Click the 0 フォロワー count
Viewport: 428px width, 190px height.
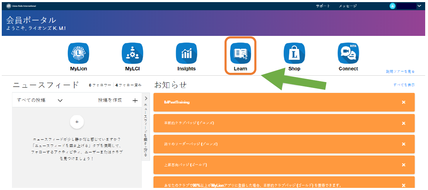(x=100, y=85)
